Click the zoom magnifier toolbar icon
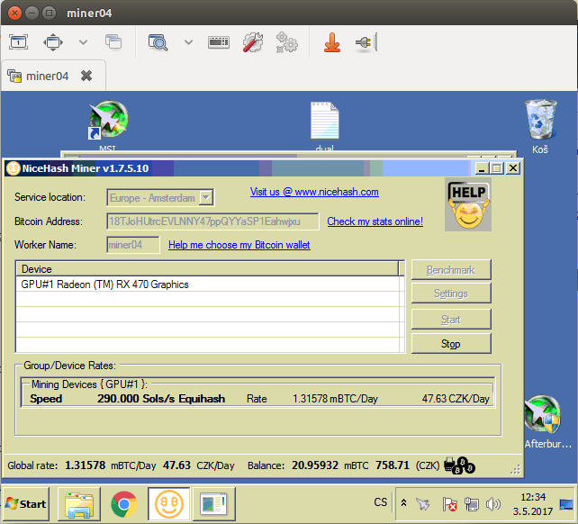578x524 pixels. pos(158,42)
